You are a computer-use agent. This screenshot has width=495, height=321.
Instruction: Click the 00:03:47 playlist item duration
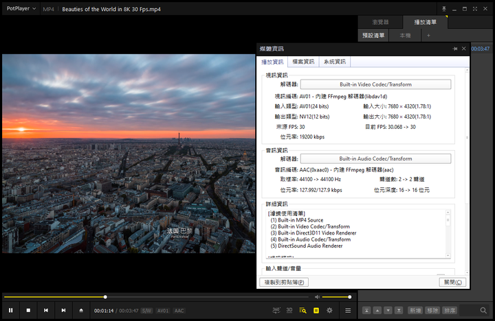pyautogui.click(x=480, y=49)
